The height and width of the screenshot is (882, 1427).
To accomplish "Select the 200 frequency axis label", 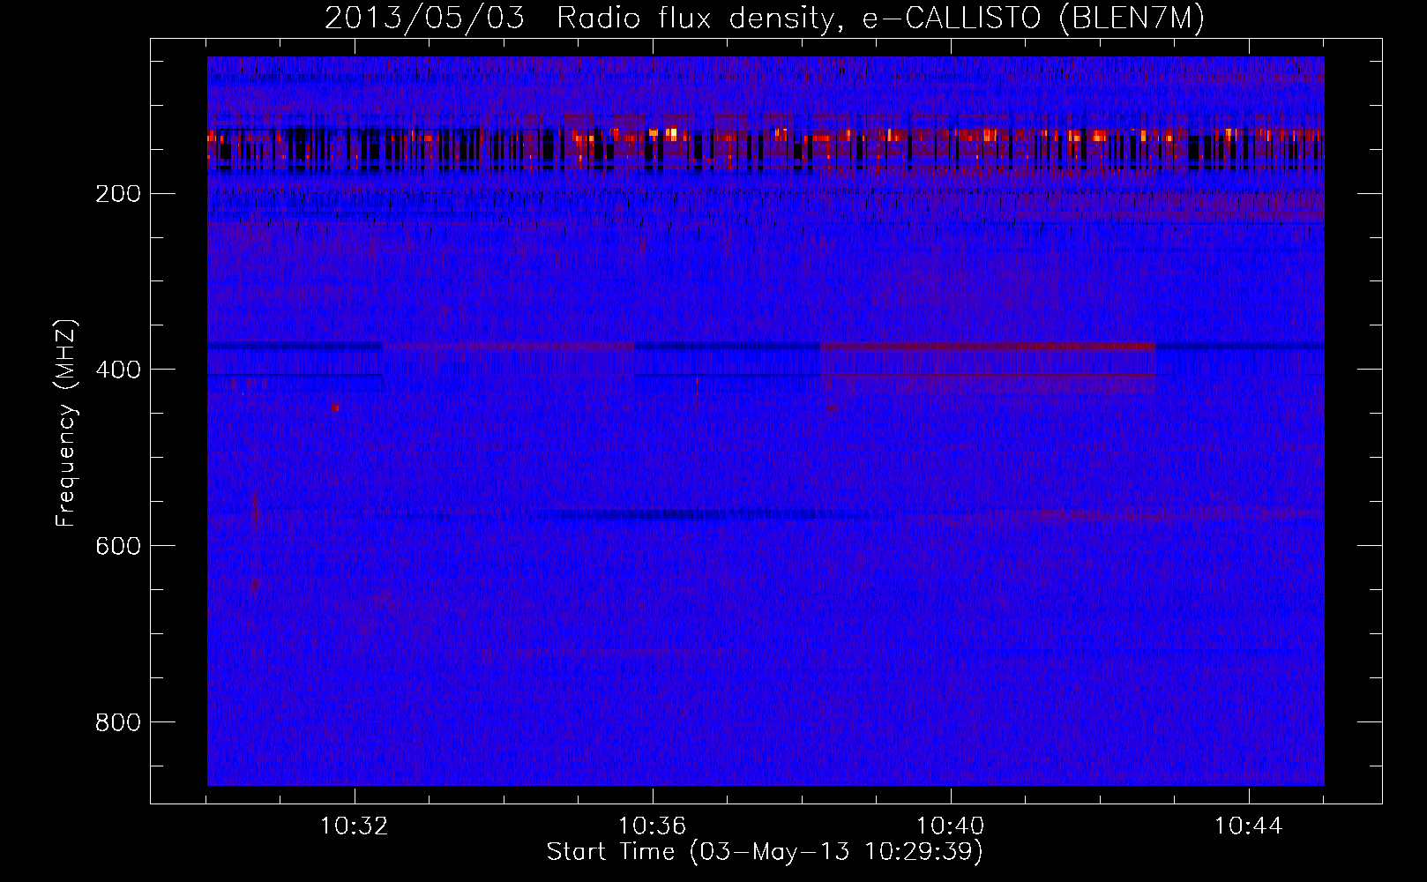I will click(x=117, y=194).
